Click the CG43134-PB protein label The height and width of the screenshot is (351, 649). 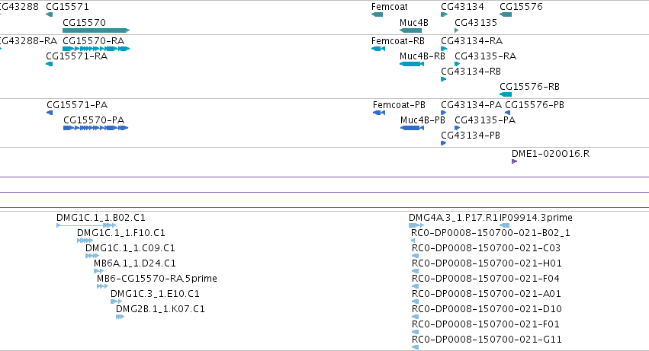pyautogui.click(x=471, y=136)
